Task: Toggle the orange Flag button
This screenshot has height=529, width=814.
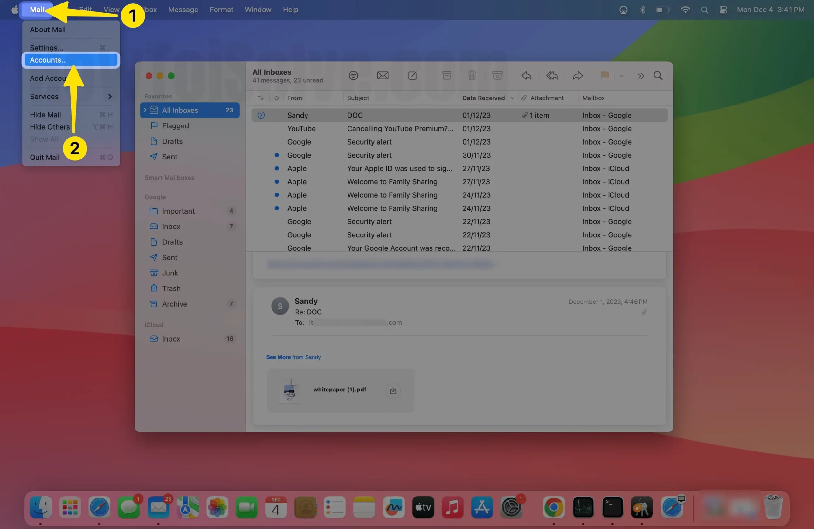Action: (x=604, y=76)
